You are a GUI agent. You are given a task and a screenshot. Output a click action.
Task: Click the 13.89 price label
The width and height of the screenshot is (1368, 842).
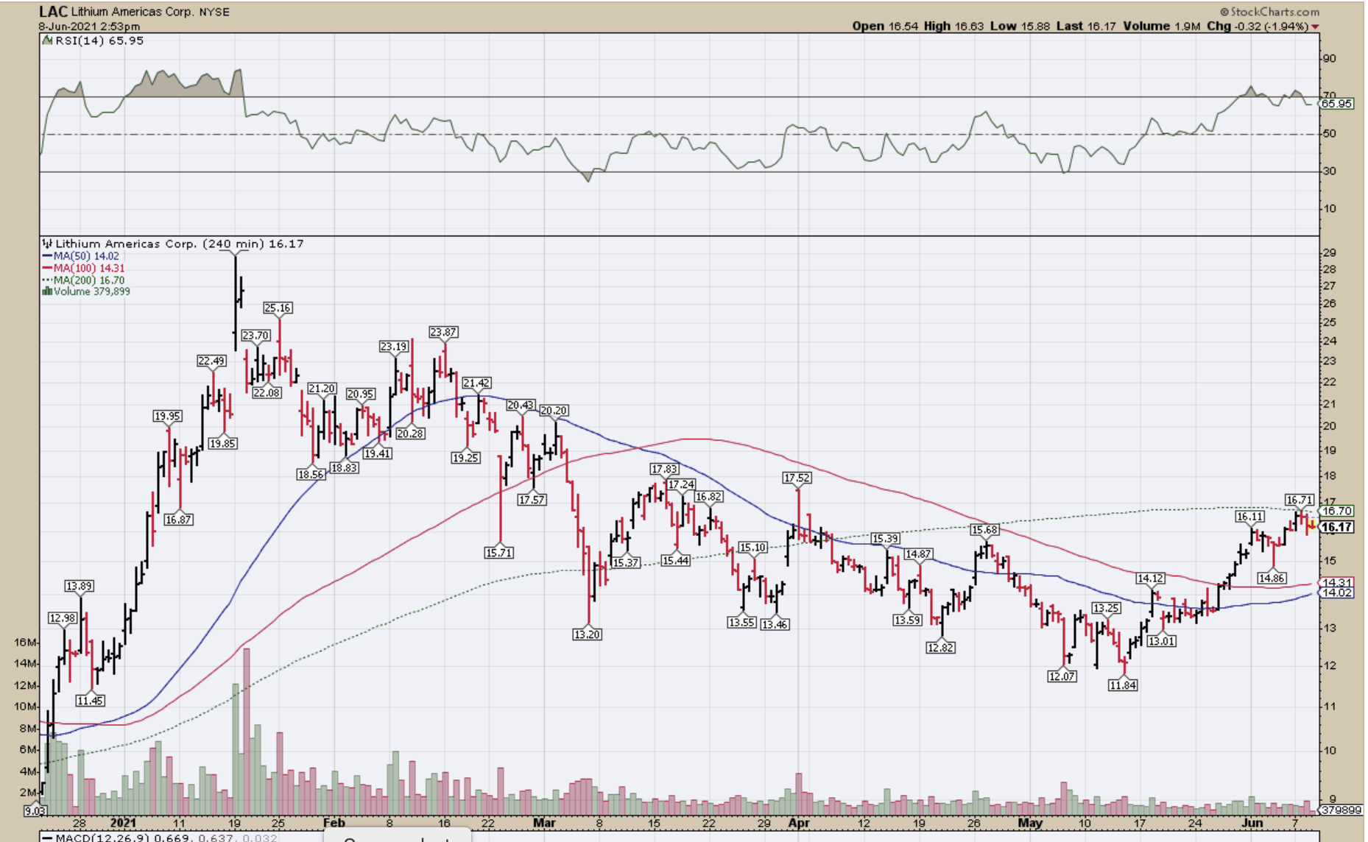click(79, 586)
